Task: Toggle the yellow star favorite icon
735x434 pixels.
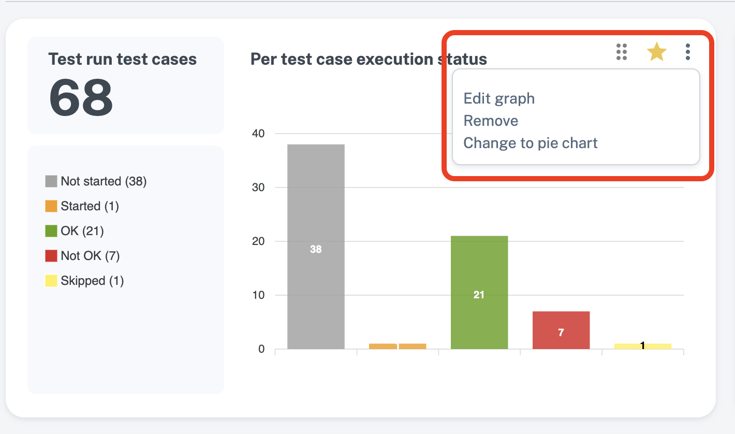Action: pyautogui.click(x=656, y=52)
